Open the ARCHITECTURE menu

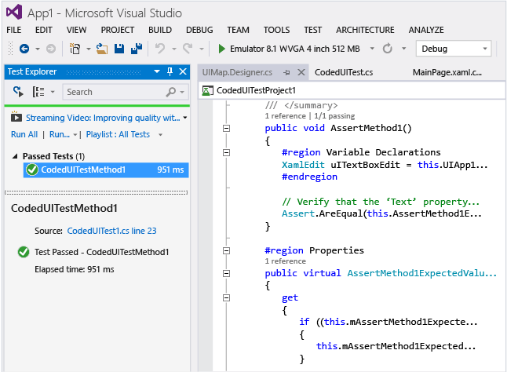[x=365, y=30]
